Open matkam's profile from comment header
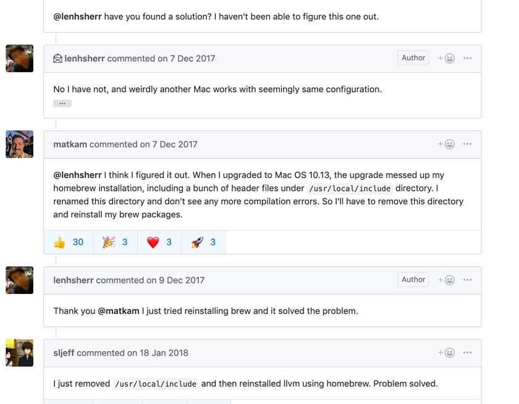This screenshot has width=519, height=404. click(70, 145)
